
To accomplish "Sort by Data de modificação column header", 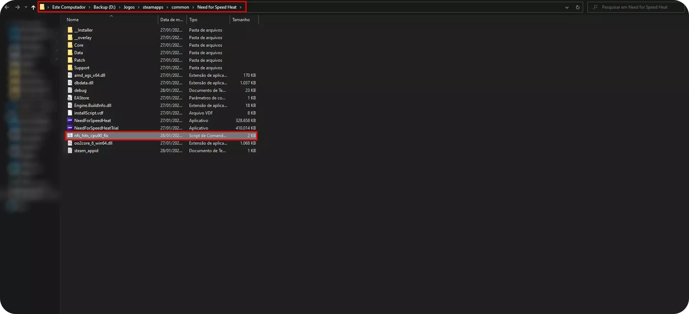I will click(x=172, y=20).
